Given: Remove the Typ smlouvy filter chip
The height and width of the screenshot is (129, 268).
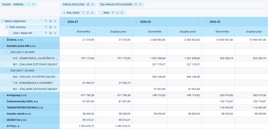Looking at the screenshot, I should coord(140,5).
